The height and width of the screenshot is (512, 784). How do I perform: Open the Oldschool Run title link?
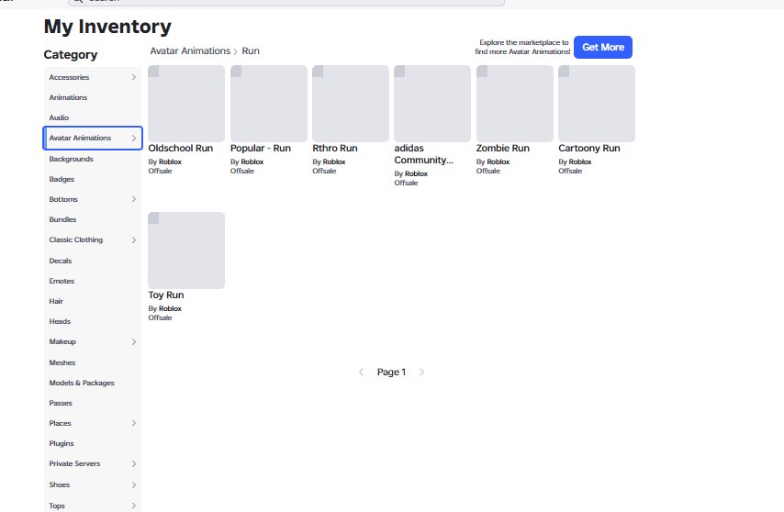click(181, 149)
